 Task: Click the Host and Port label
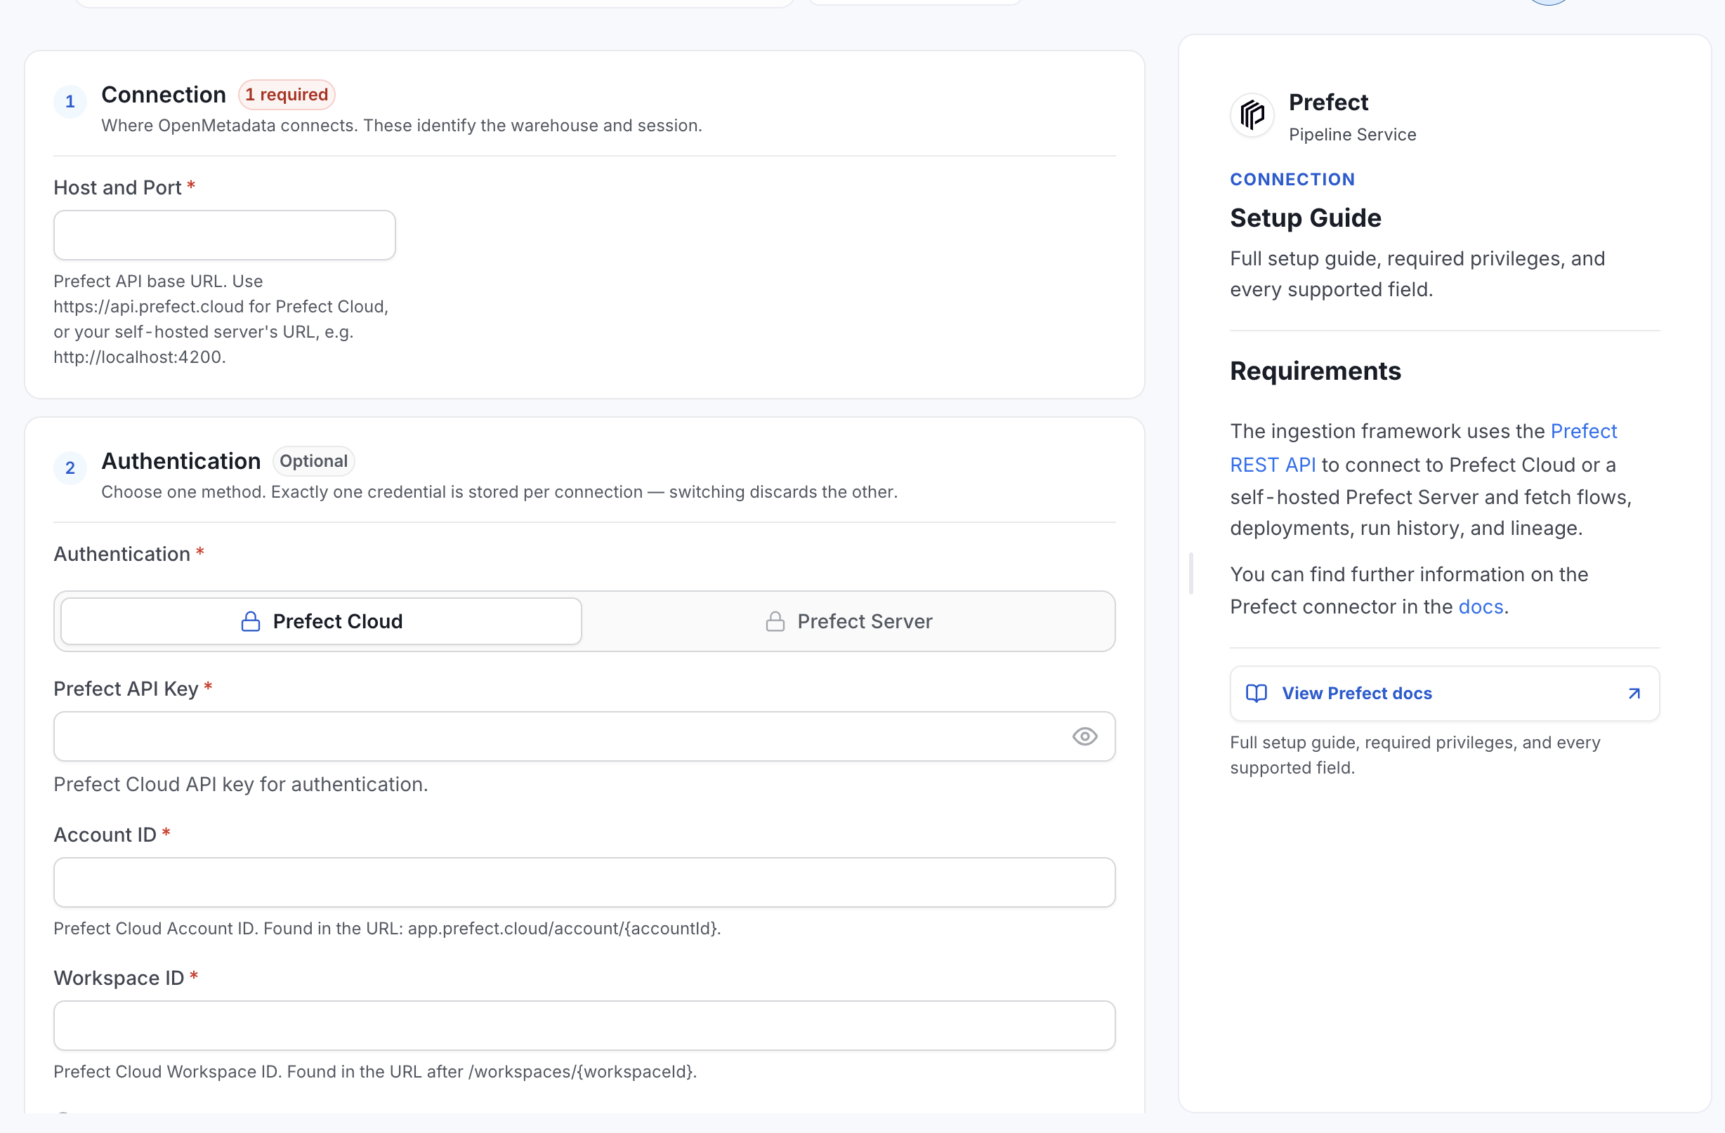tap(117, 187)
